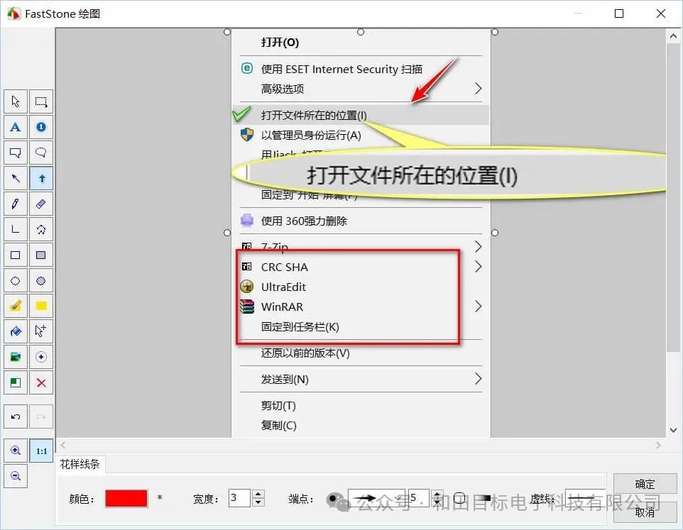The width and height of the screenshot is (683, 530).
Task: Increase the endpoint size stepper
Action: tap(437, 494)
